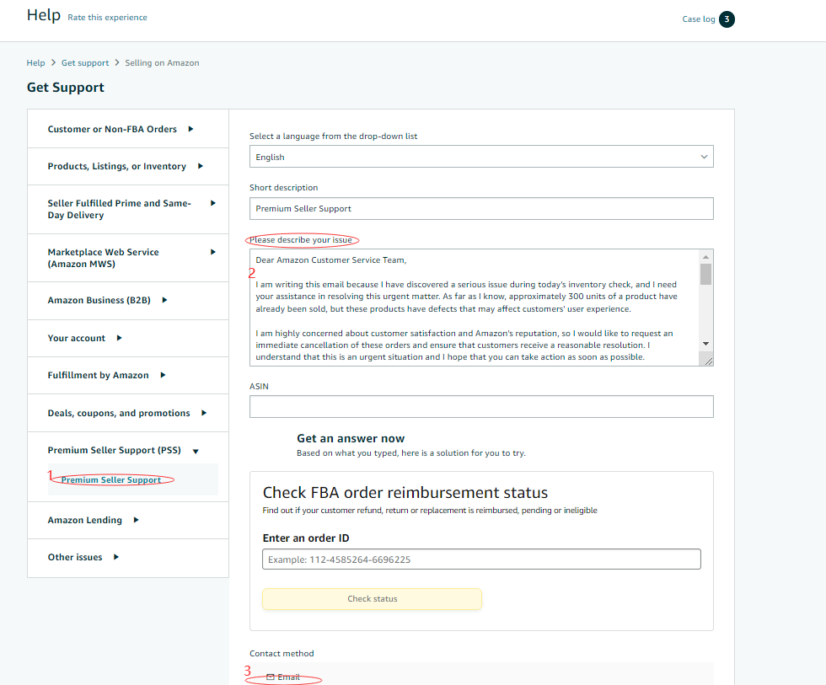826x685 pixels.
Task: Expand Your account category
Action: click(x=128, y=338)
